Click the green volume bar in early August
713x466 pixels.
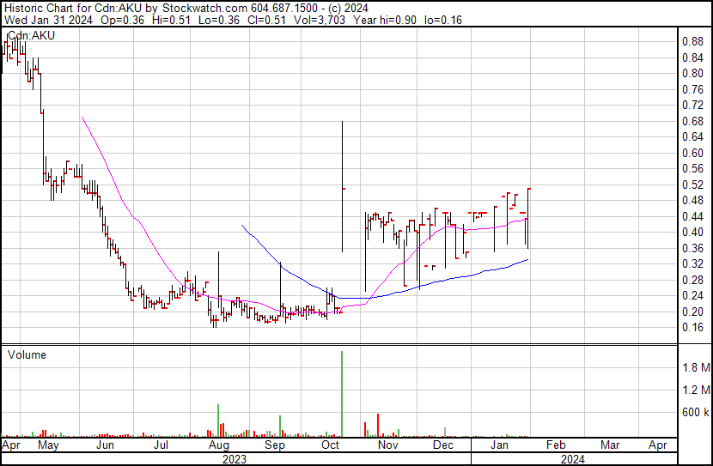pyautogui.click(x=218, y=421)
